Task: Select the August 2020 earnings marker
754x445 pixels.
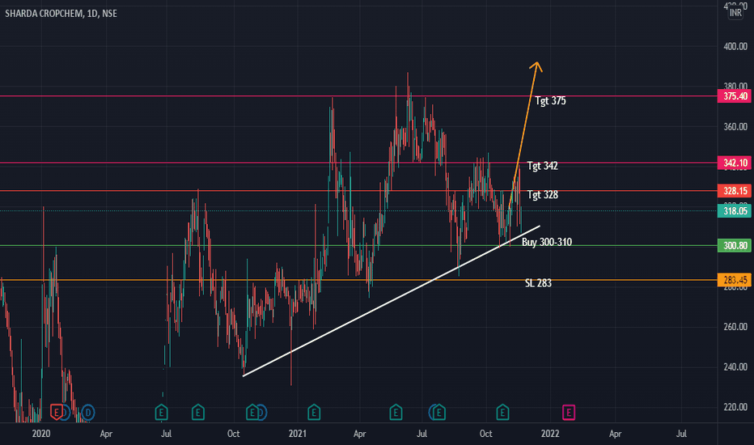Action: pos(197,413)
